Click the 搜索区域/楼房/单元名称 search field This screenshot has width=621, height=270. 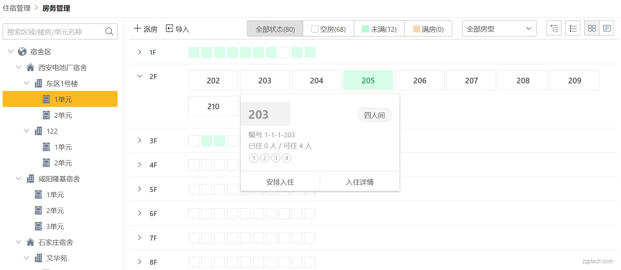pos(53,32)
